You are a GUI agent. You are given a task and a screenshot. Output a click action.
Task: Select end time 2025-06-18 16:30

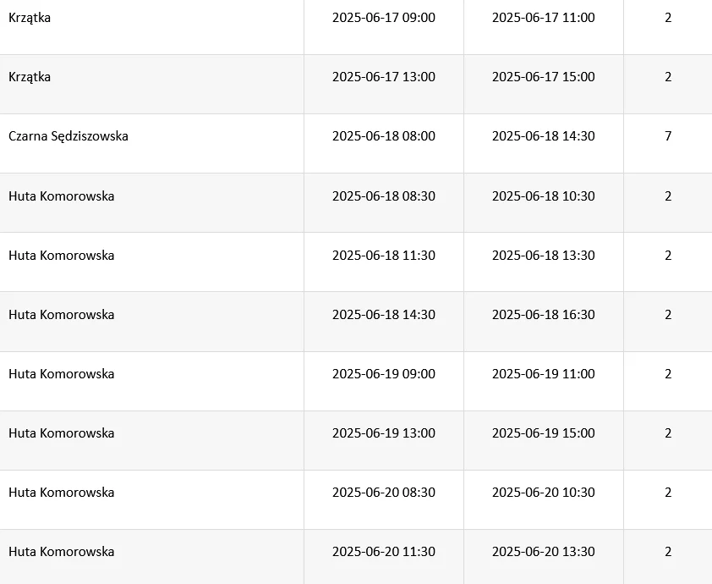tap(544, 315)
